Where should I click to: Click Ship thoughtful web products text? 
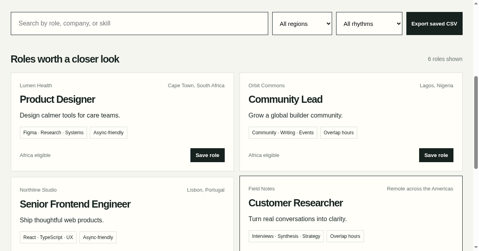coord(62,220)
